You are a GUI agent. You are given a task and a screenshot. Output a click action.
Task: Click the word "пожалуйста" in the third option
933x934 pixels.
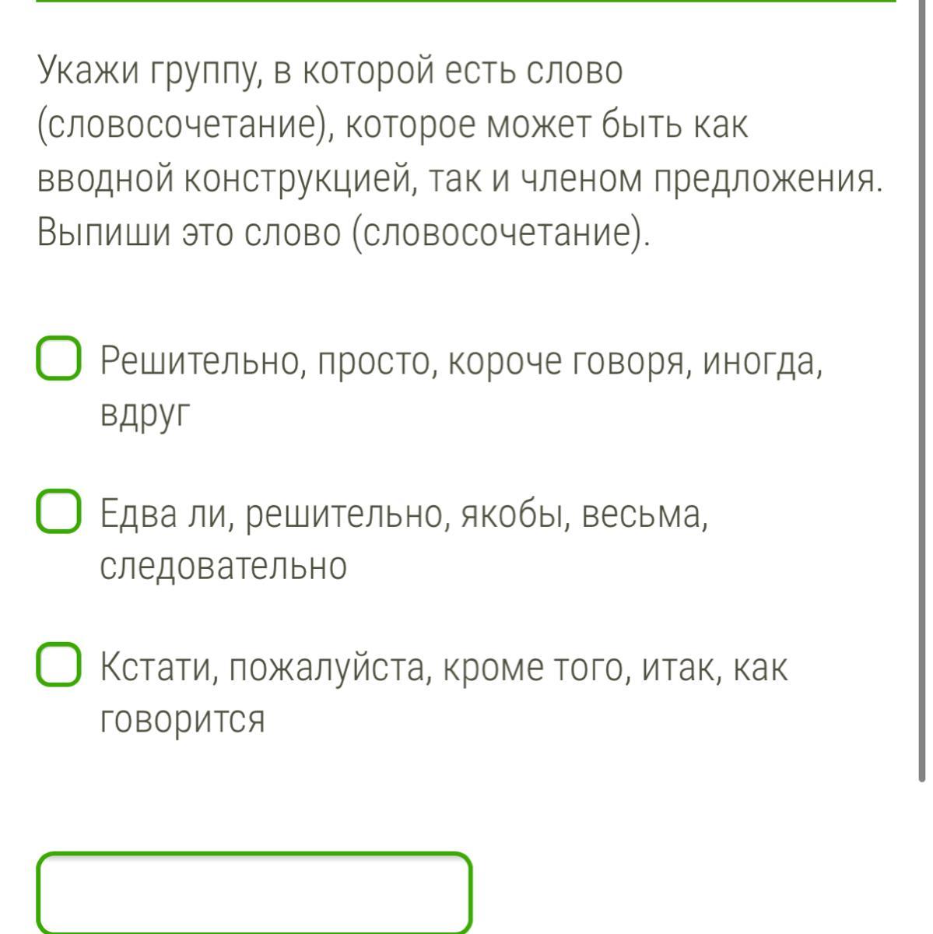click(x=330, y=669)
